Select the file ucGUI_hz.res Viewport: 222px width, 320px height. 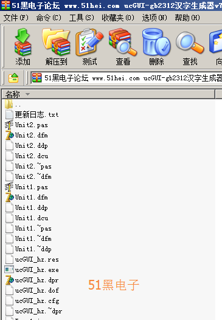tap(32, 259)
